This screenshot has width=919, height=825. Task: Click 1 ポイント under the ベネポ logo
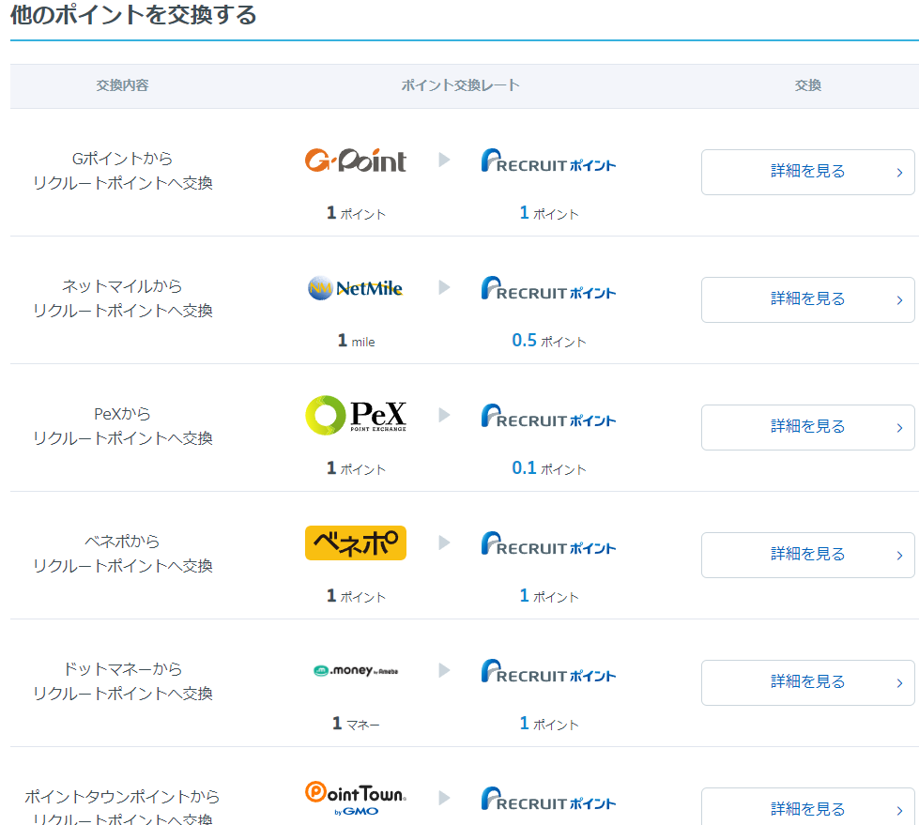point(356,596)
